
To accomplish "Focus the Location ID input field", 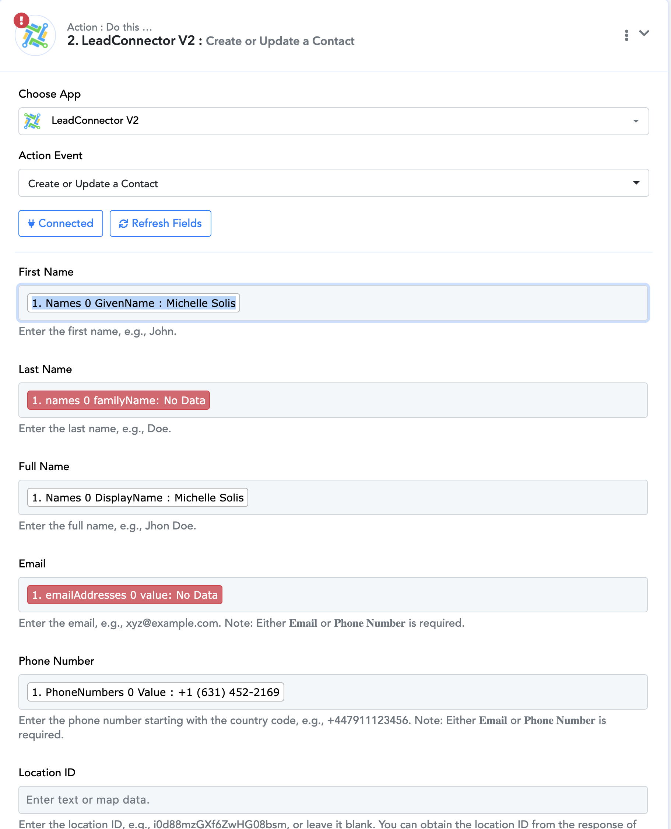I will pyautogui.click(x=333, y=800).
